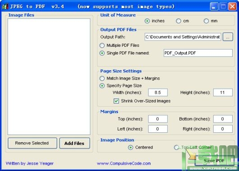Viewport: 239px width, 171px height.
Task: Click inside the Image Files list box
Action: point(49,76)
